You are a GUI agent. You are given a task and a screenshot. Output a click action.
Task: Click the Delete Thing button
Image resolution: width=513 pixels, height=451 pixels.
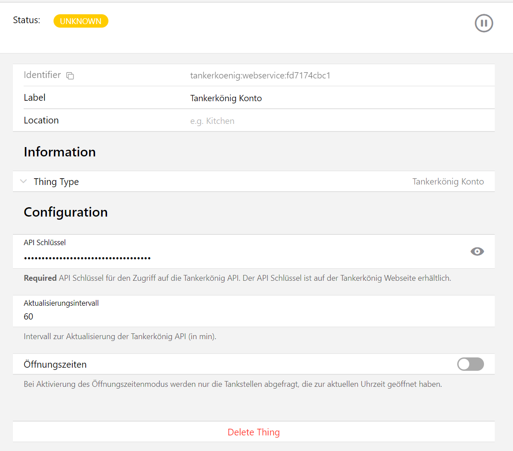[x=253, y=432]
